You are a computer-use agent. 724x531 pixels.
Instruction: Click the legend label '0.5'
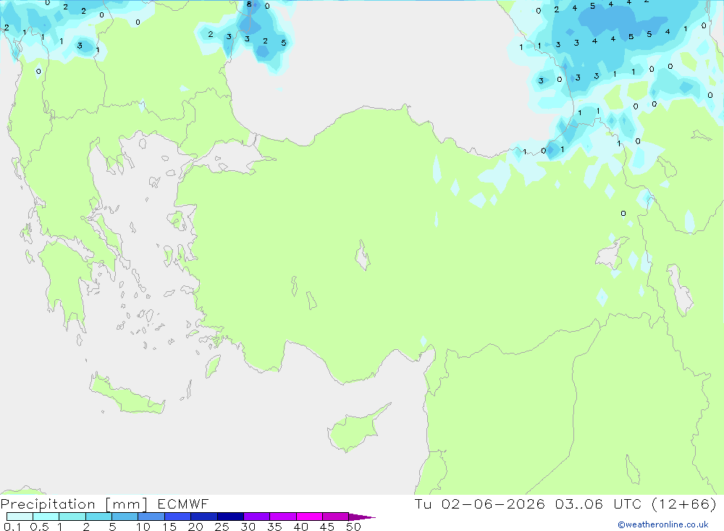pos(39,527)
